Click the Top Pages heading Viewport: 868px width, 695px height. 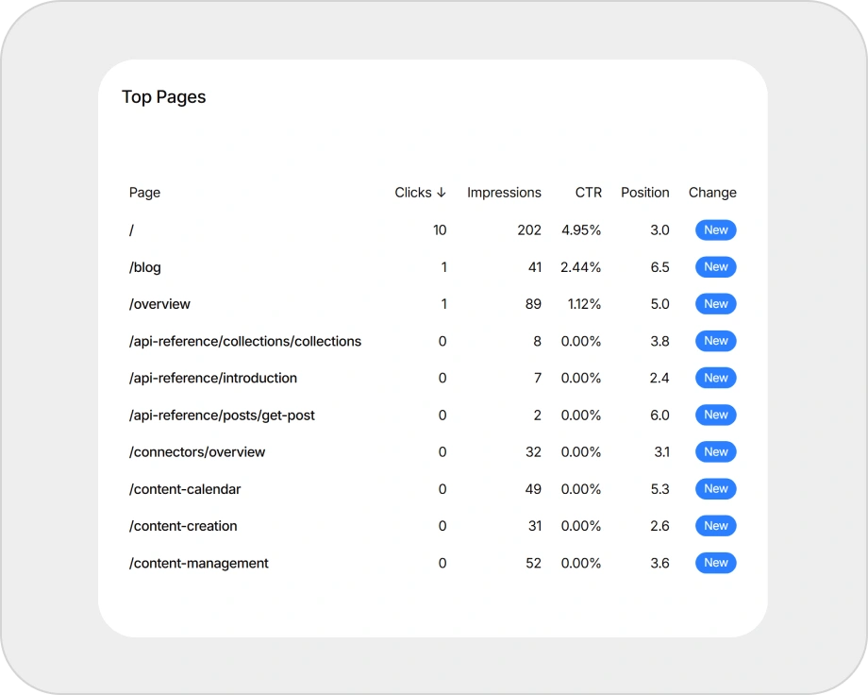[163, 96]
